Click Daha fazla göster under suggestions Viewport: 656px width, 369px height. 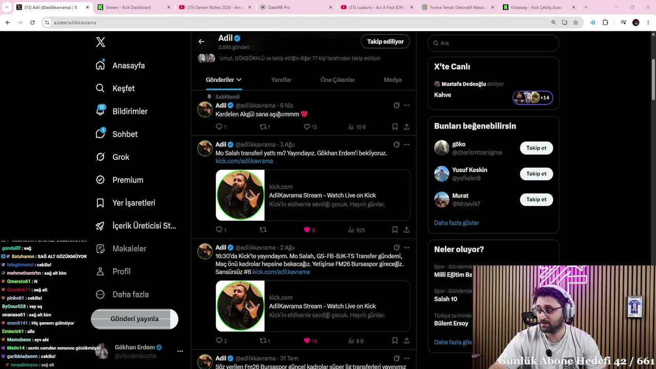point(457,223)
